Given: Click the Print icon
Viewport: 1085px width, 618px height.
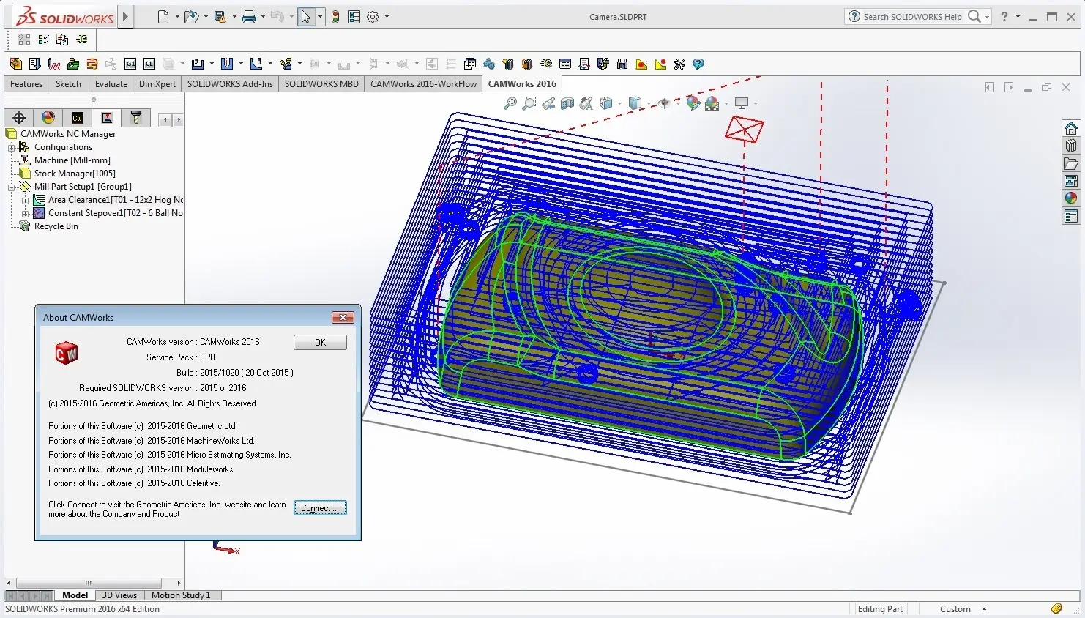Looking at the screenshot, I should [249, 17].
